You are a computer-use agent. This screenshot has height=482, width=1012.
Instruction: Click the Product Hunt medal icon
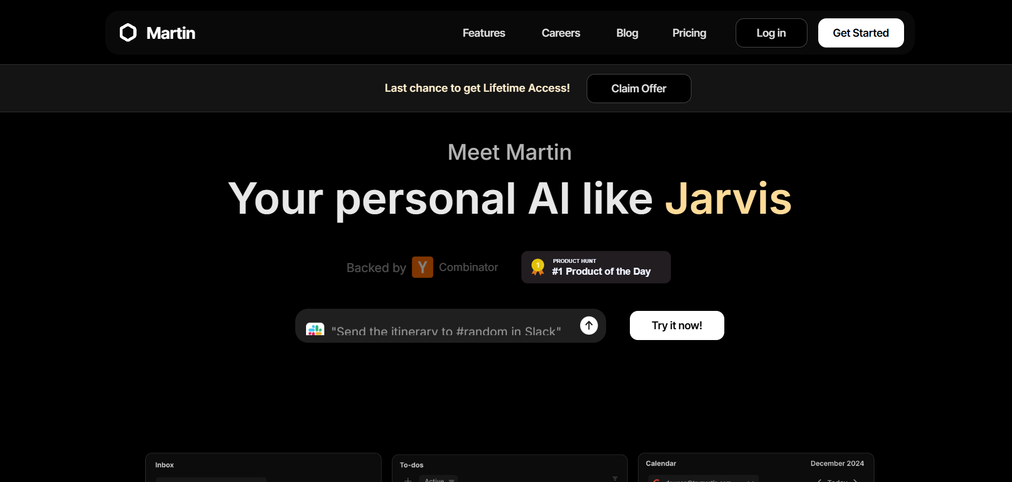(x=538, y=267)
